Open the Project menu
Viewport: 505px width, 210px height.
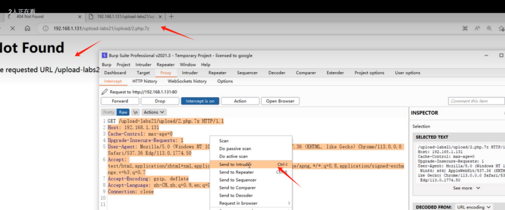tap(123, 64)
